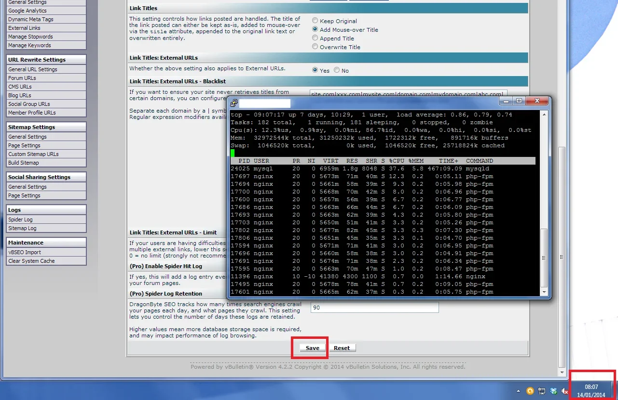Click the Maintenance sidebar heading
618x400 pixels.
click(x=26, y=243)
